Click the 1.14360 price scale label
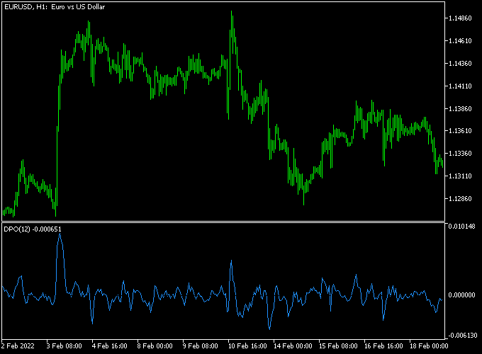 click(x=460, y=64)
